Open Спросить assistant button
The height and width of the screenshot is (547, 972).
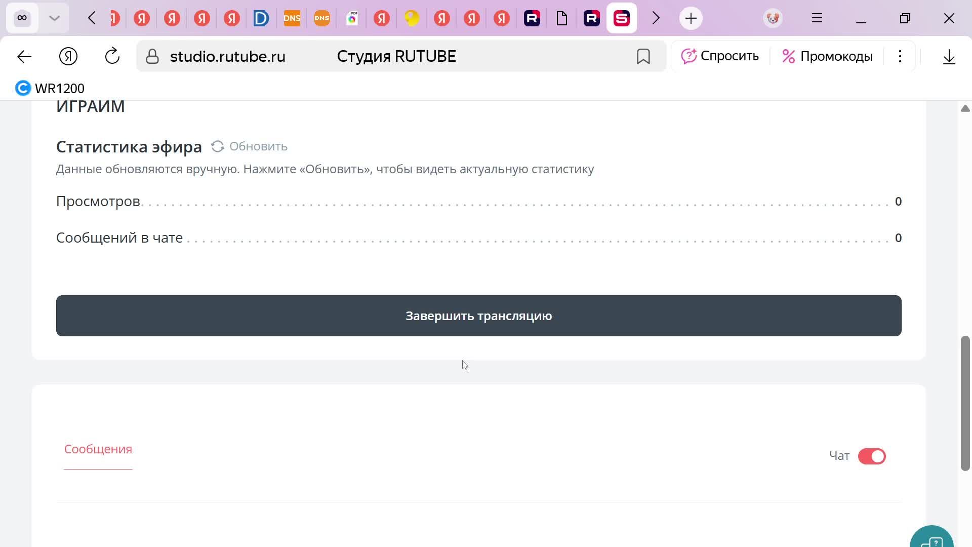click(x=719, y=56)
